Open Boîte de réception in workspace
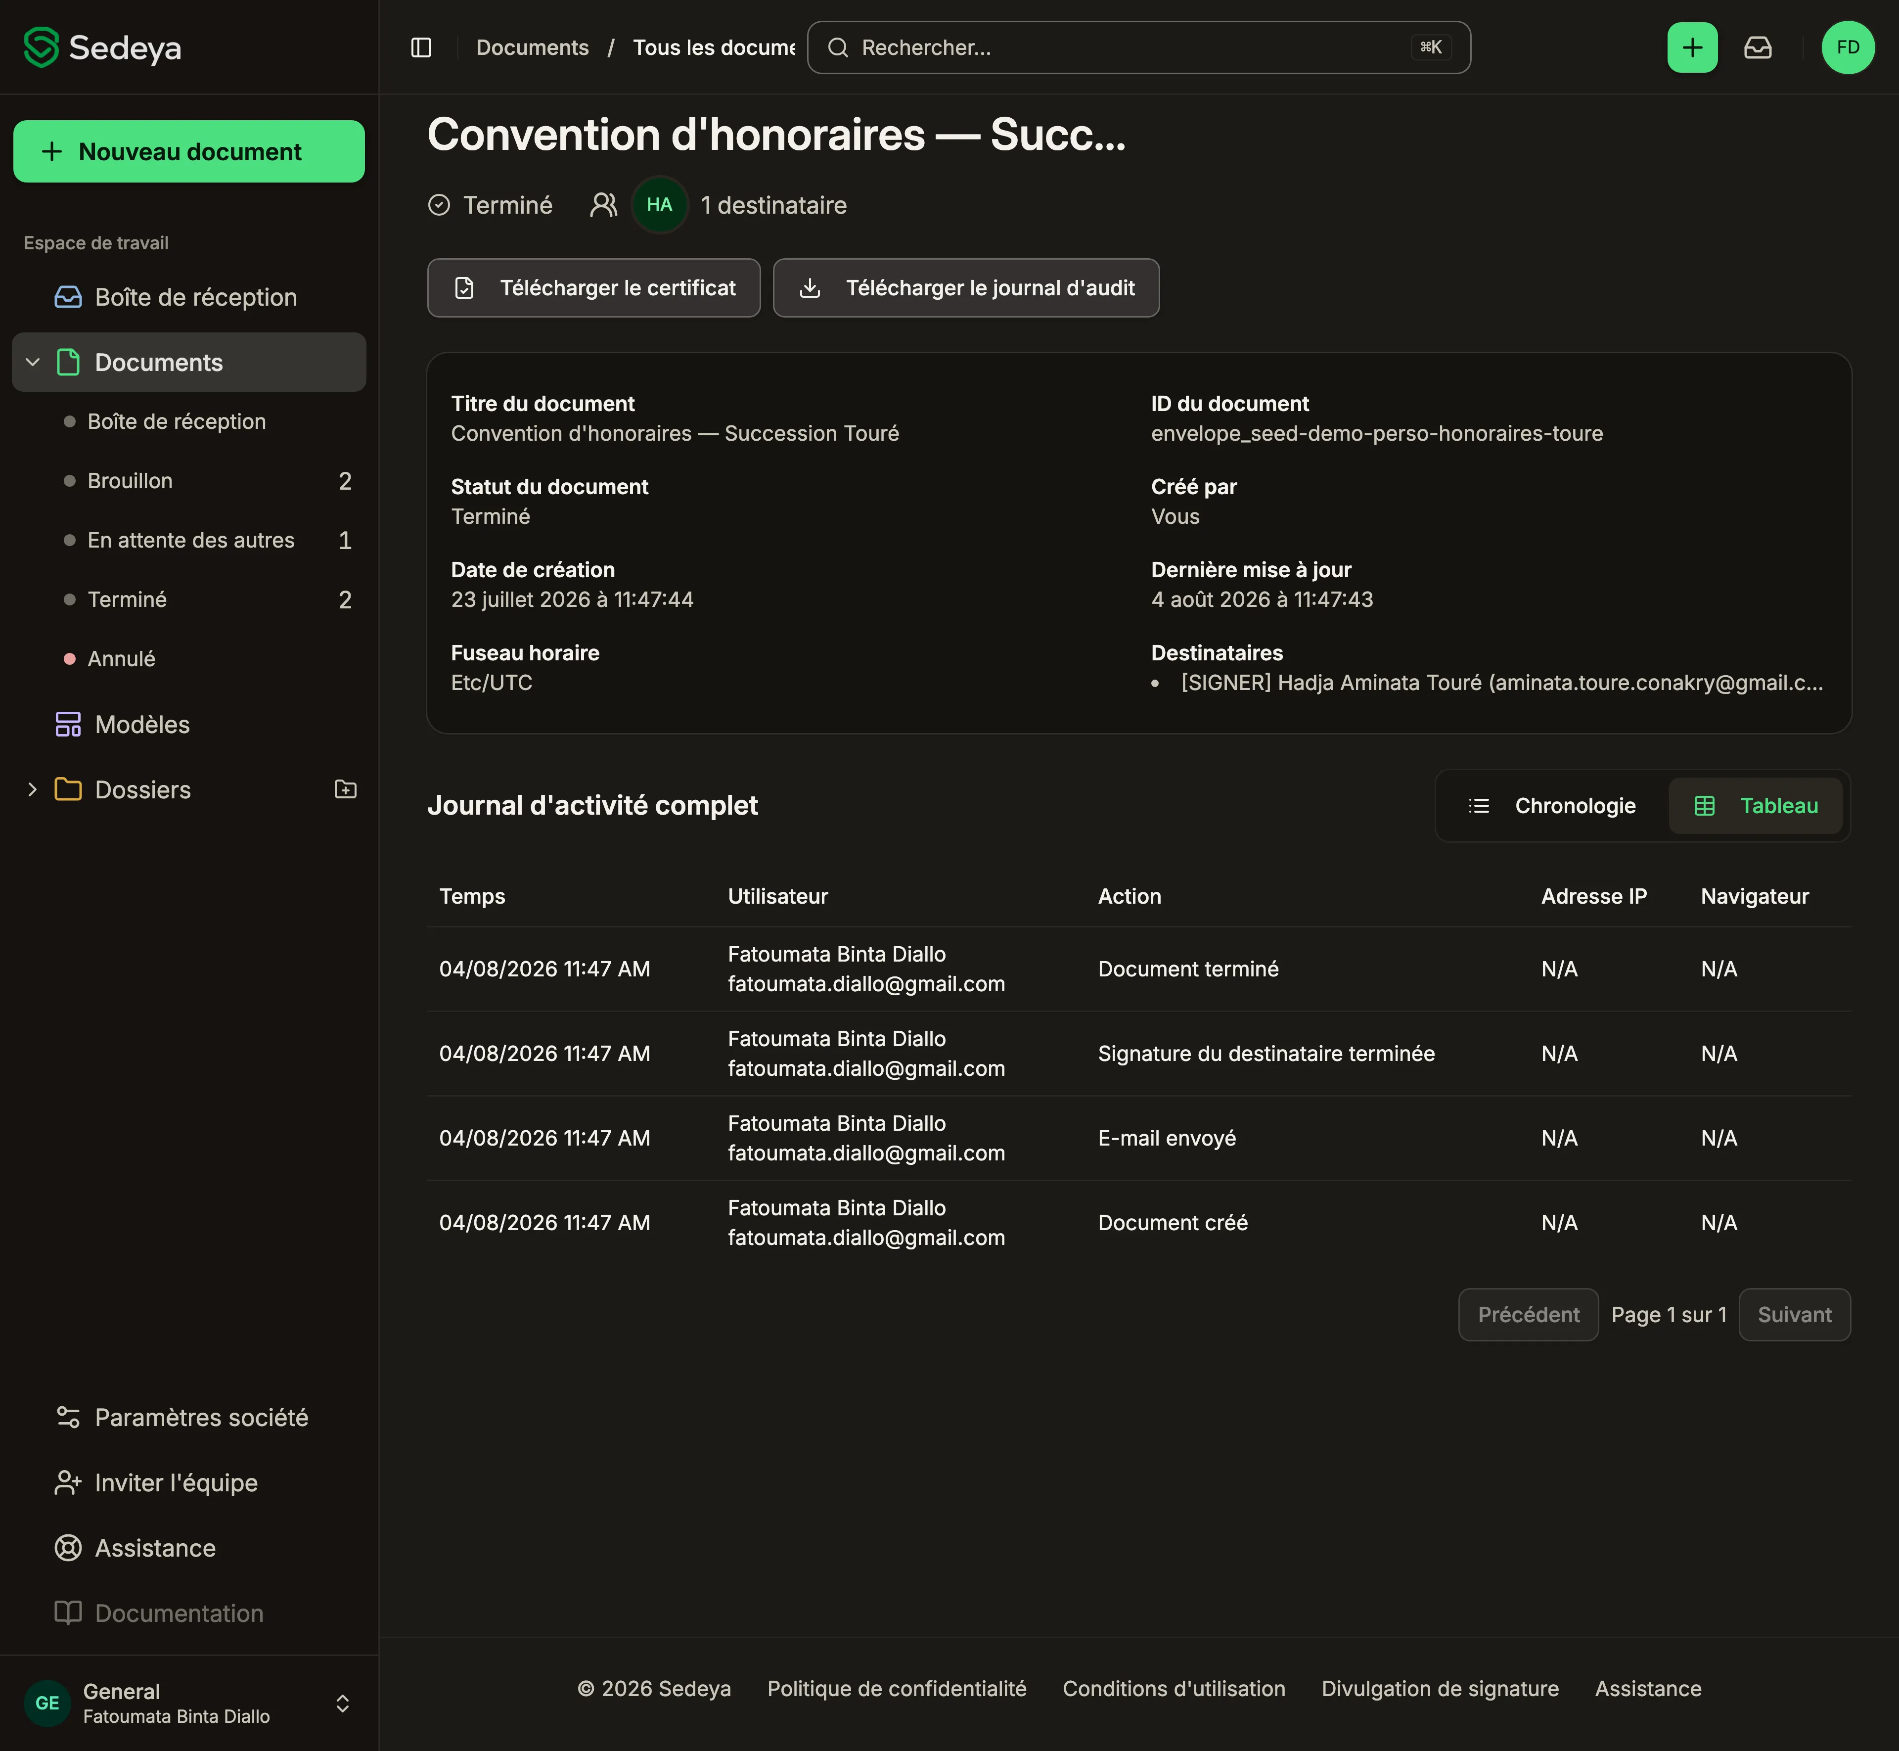 point(188,297)
